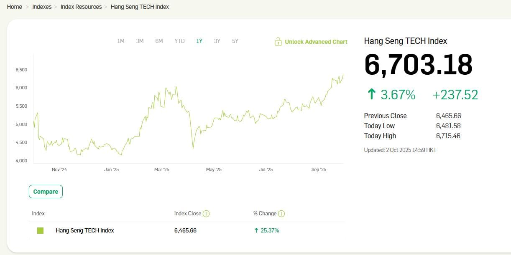
Task: Click the lock icon beside Unlock Advanced Chart
Action: point(278,41)
